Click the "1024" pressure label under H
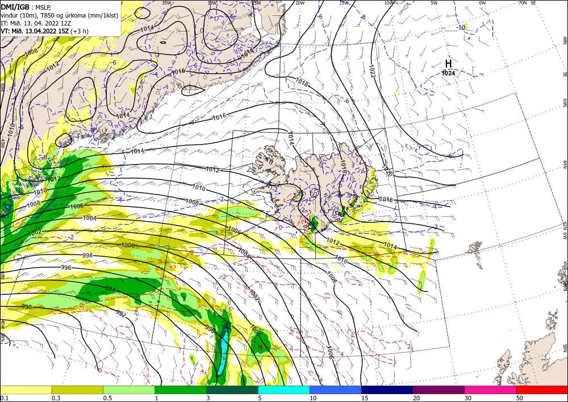The width and height of the screenshot is (568, 402). coord(449,73)
